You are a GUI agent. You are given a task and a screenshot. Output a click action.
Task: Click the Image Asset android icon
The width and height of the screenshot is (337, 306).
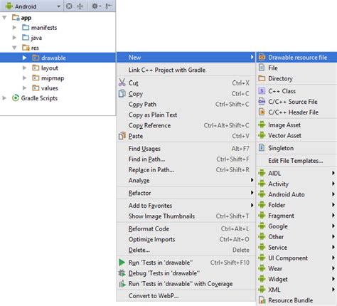pyautogui.click(x=262, y=125)
